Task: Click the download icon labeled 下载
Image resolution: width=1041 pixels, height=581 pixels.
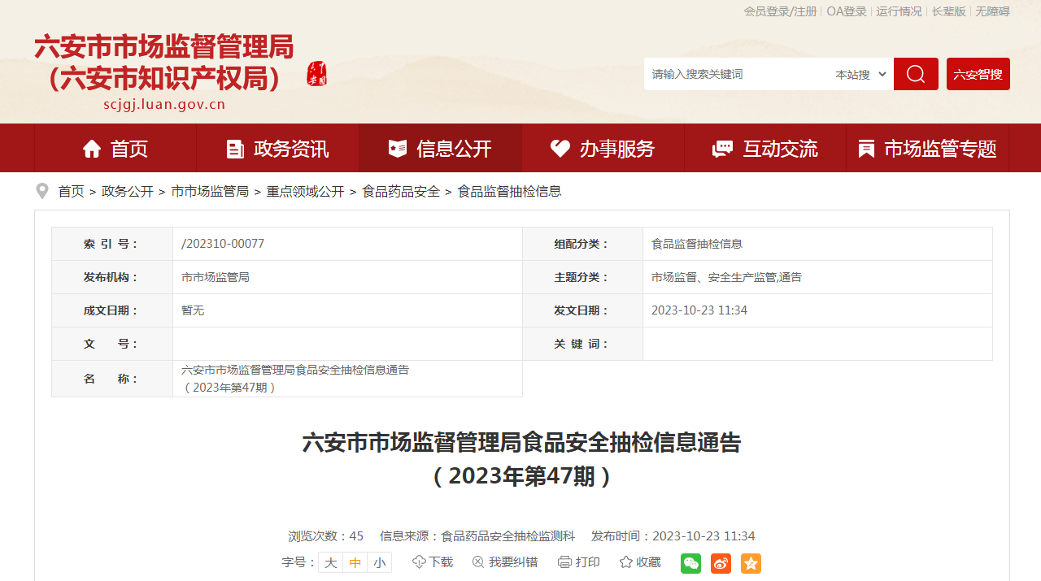Action: [x=420, y=562]
